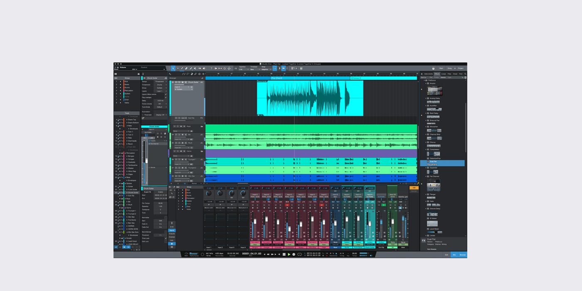
Task: Select Dual Pan in the effects list
Action: tap(442, 163)
